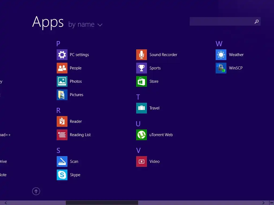Open the Pictures folder icon
The height and width of the screenshot is (205, 274).
[62, 95]
